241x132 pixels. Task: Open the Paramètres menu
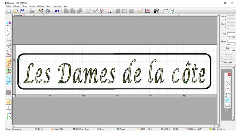click(57, 6)
